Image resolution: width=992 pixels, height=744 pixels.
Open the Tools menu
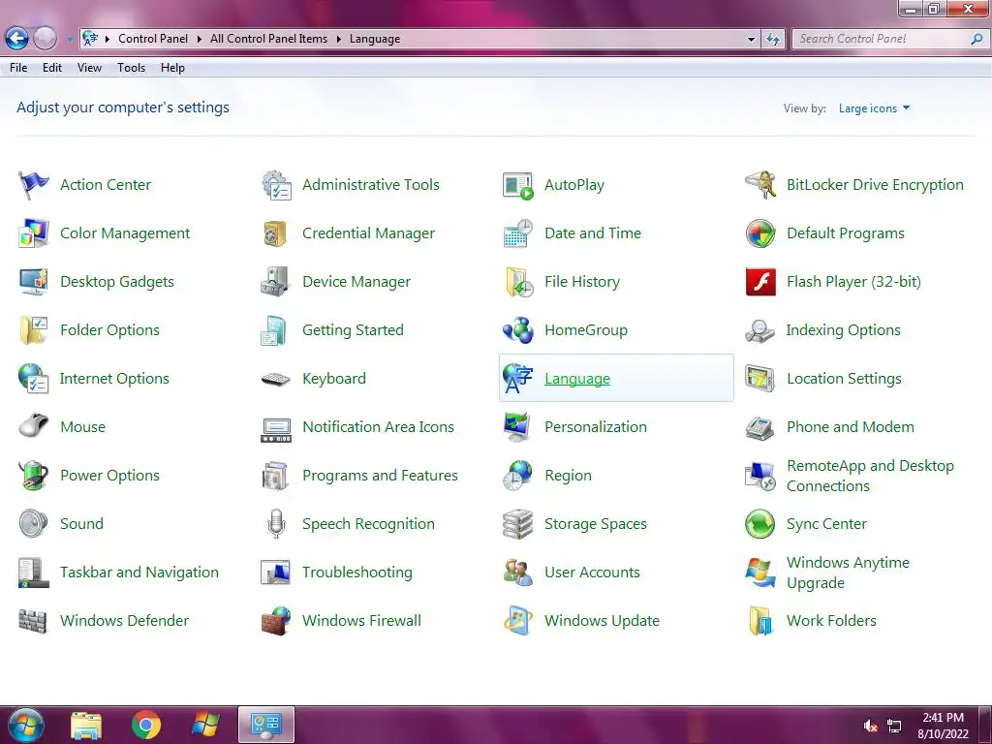(131, 68)
